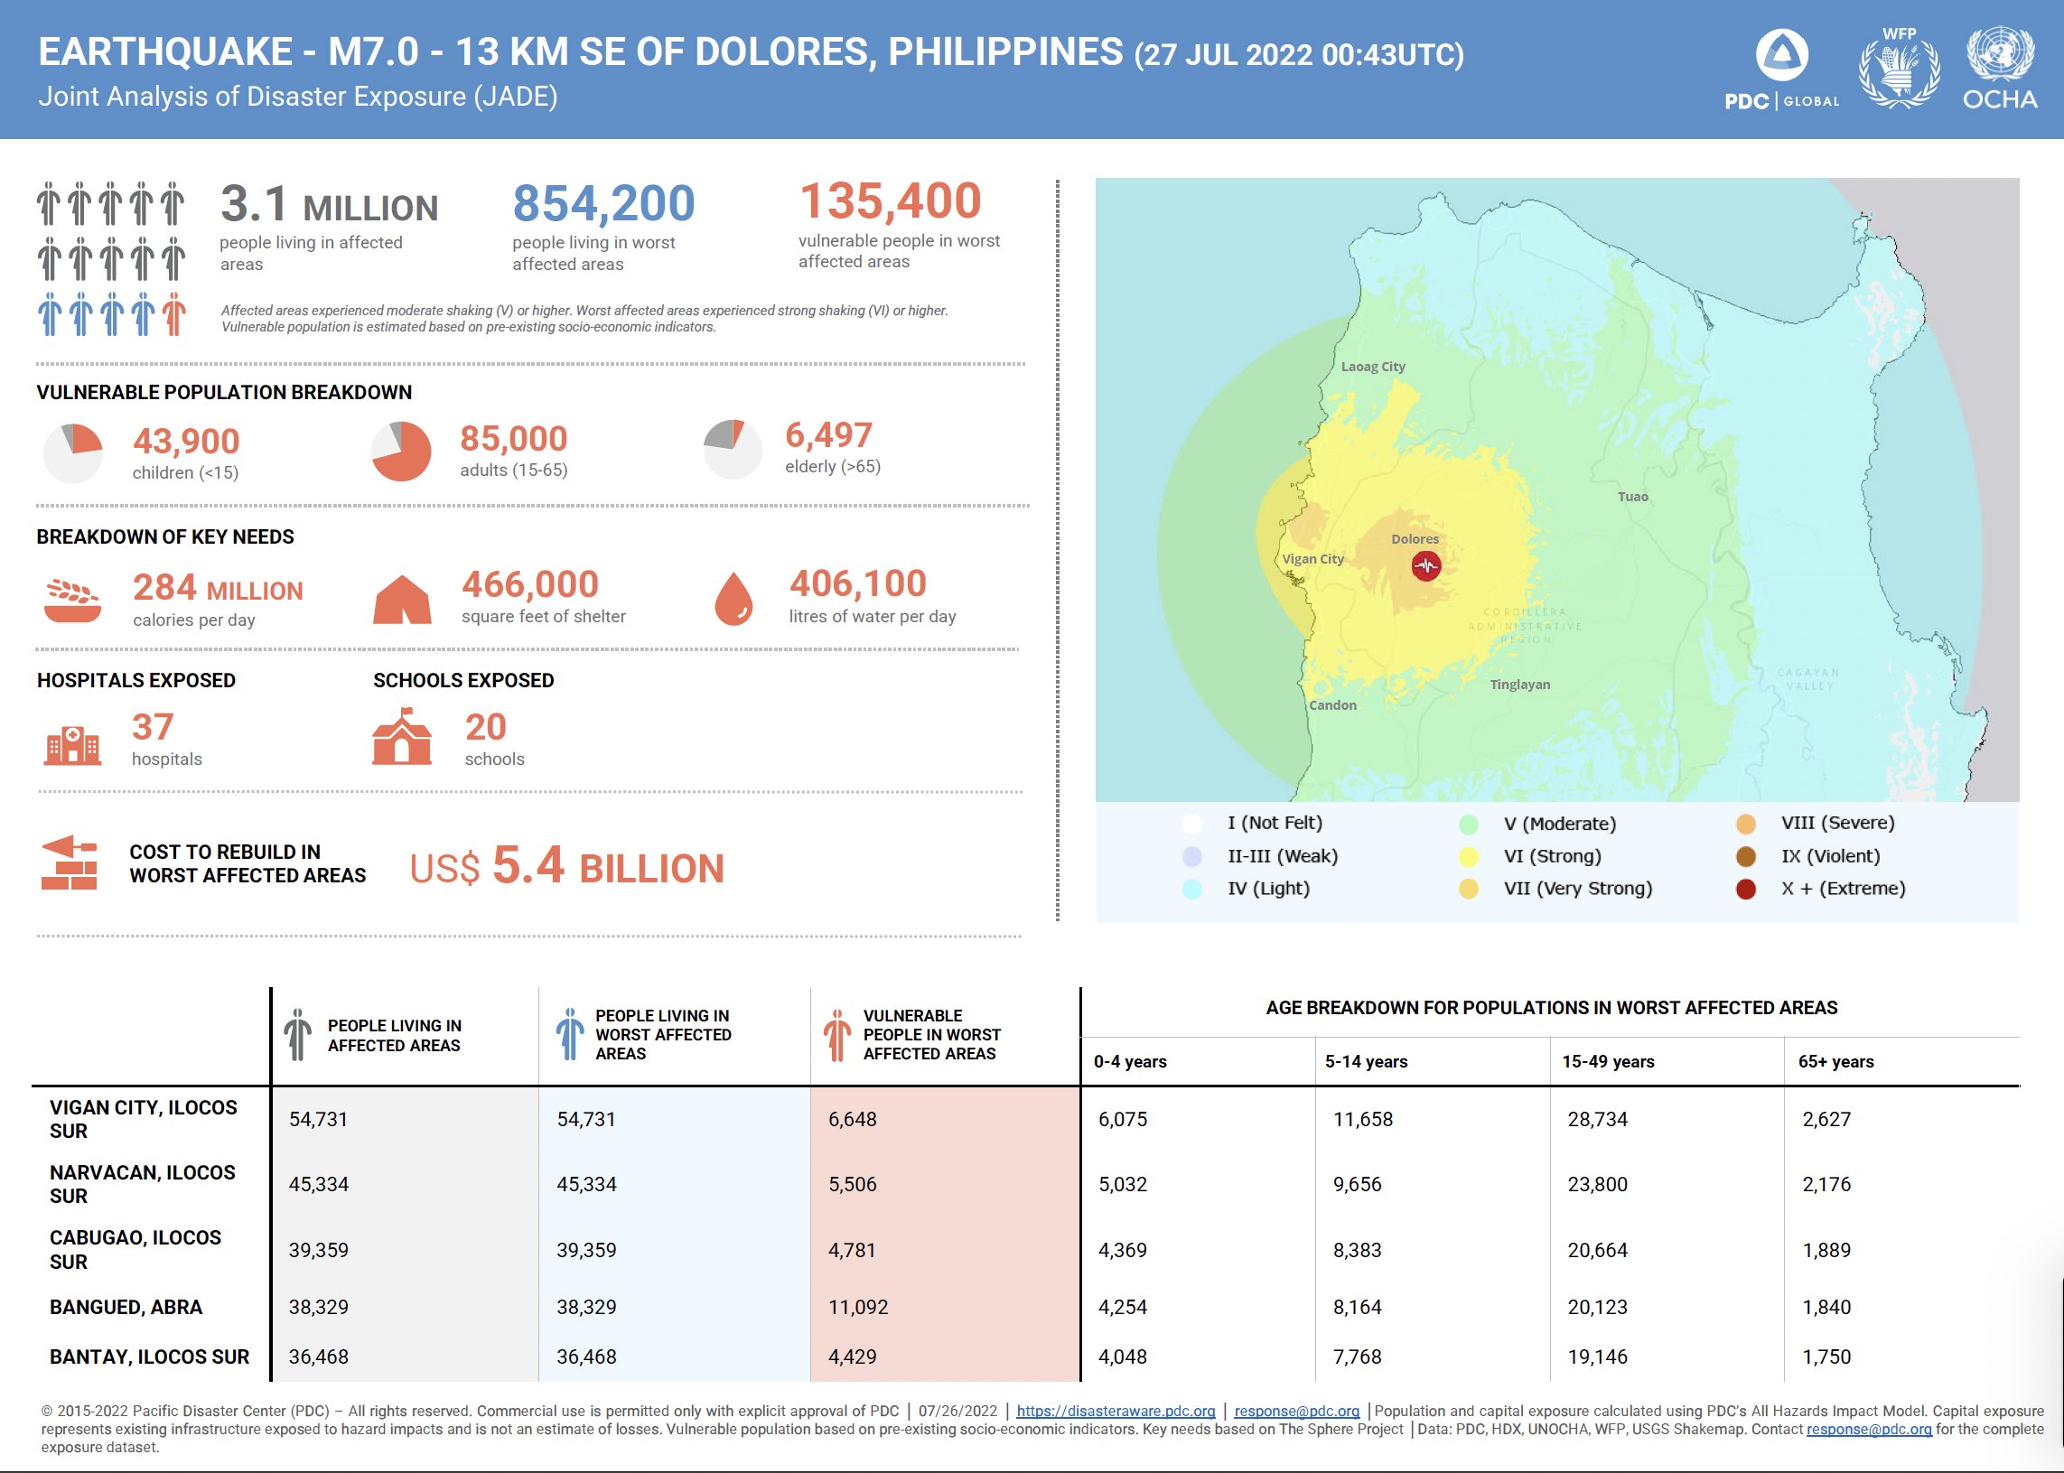Click the BANTAY, ILOCOS SUR row label
This screenshot has width=2064, height=1473.
pos(150,1356)
